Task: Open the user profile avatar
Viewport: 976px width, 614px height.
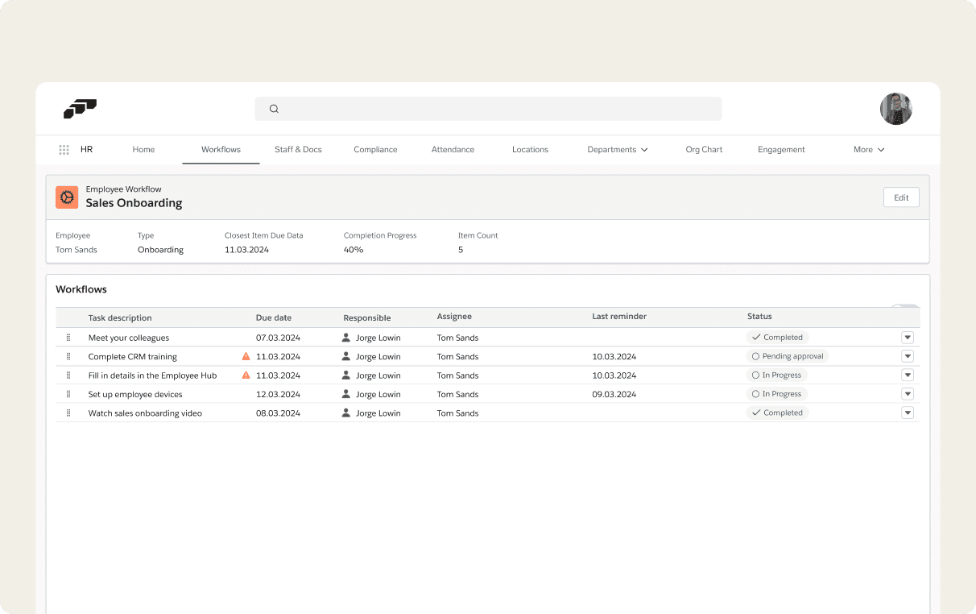Action: pos(895,109)
